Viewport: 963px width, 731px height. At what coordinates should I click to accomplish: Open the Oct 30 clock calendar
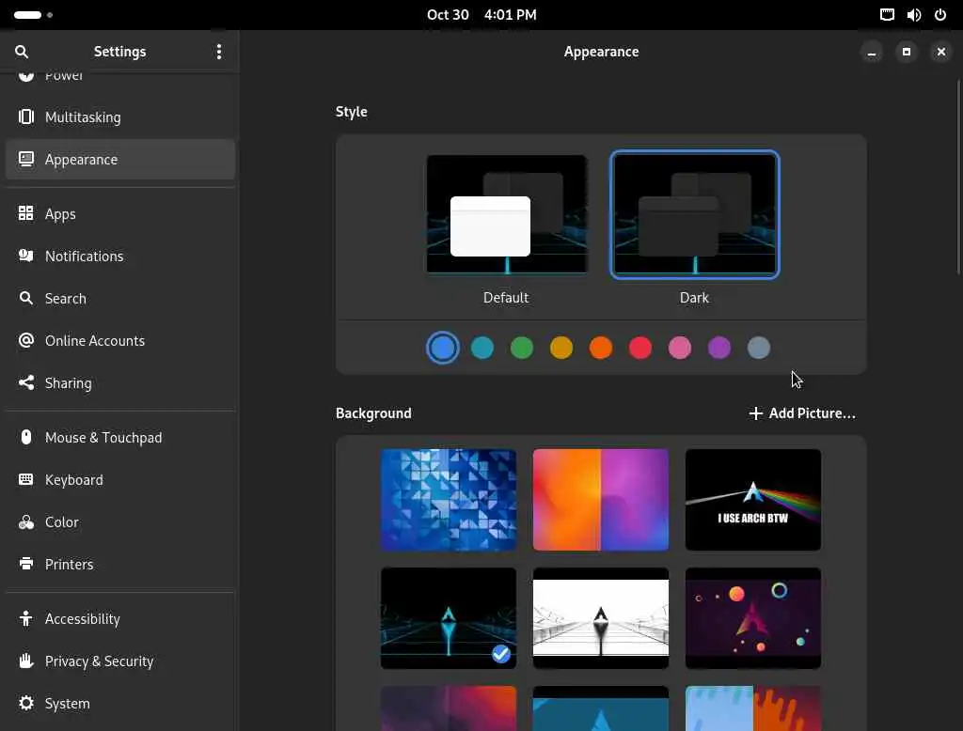[481, 15]
